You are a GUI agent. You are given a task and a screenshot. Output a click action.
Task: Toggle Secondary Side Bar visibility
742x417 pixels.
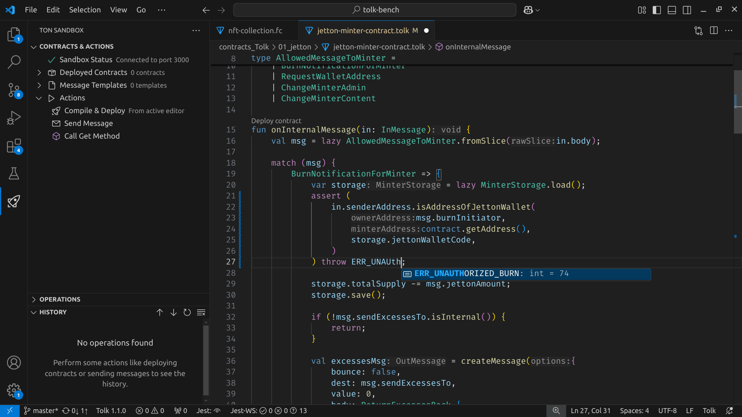[687, 10]
